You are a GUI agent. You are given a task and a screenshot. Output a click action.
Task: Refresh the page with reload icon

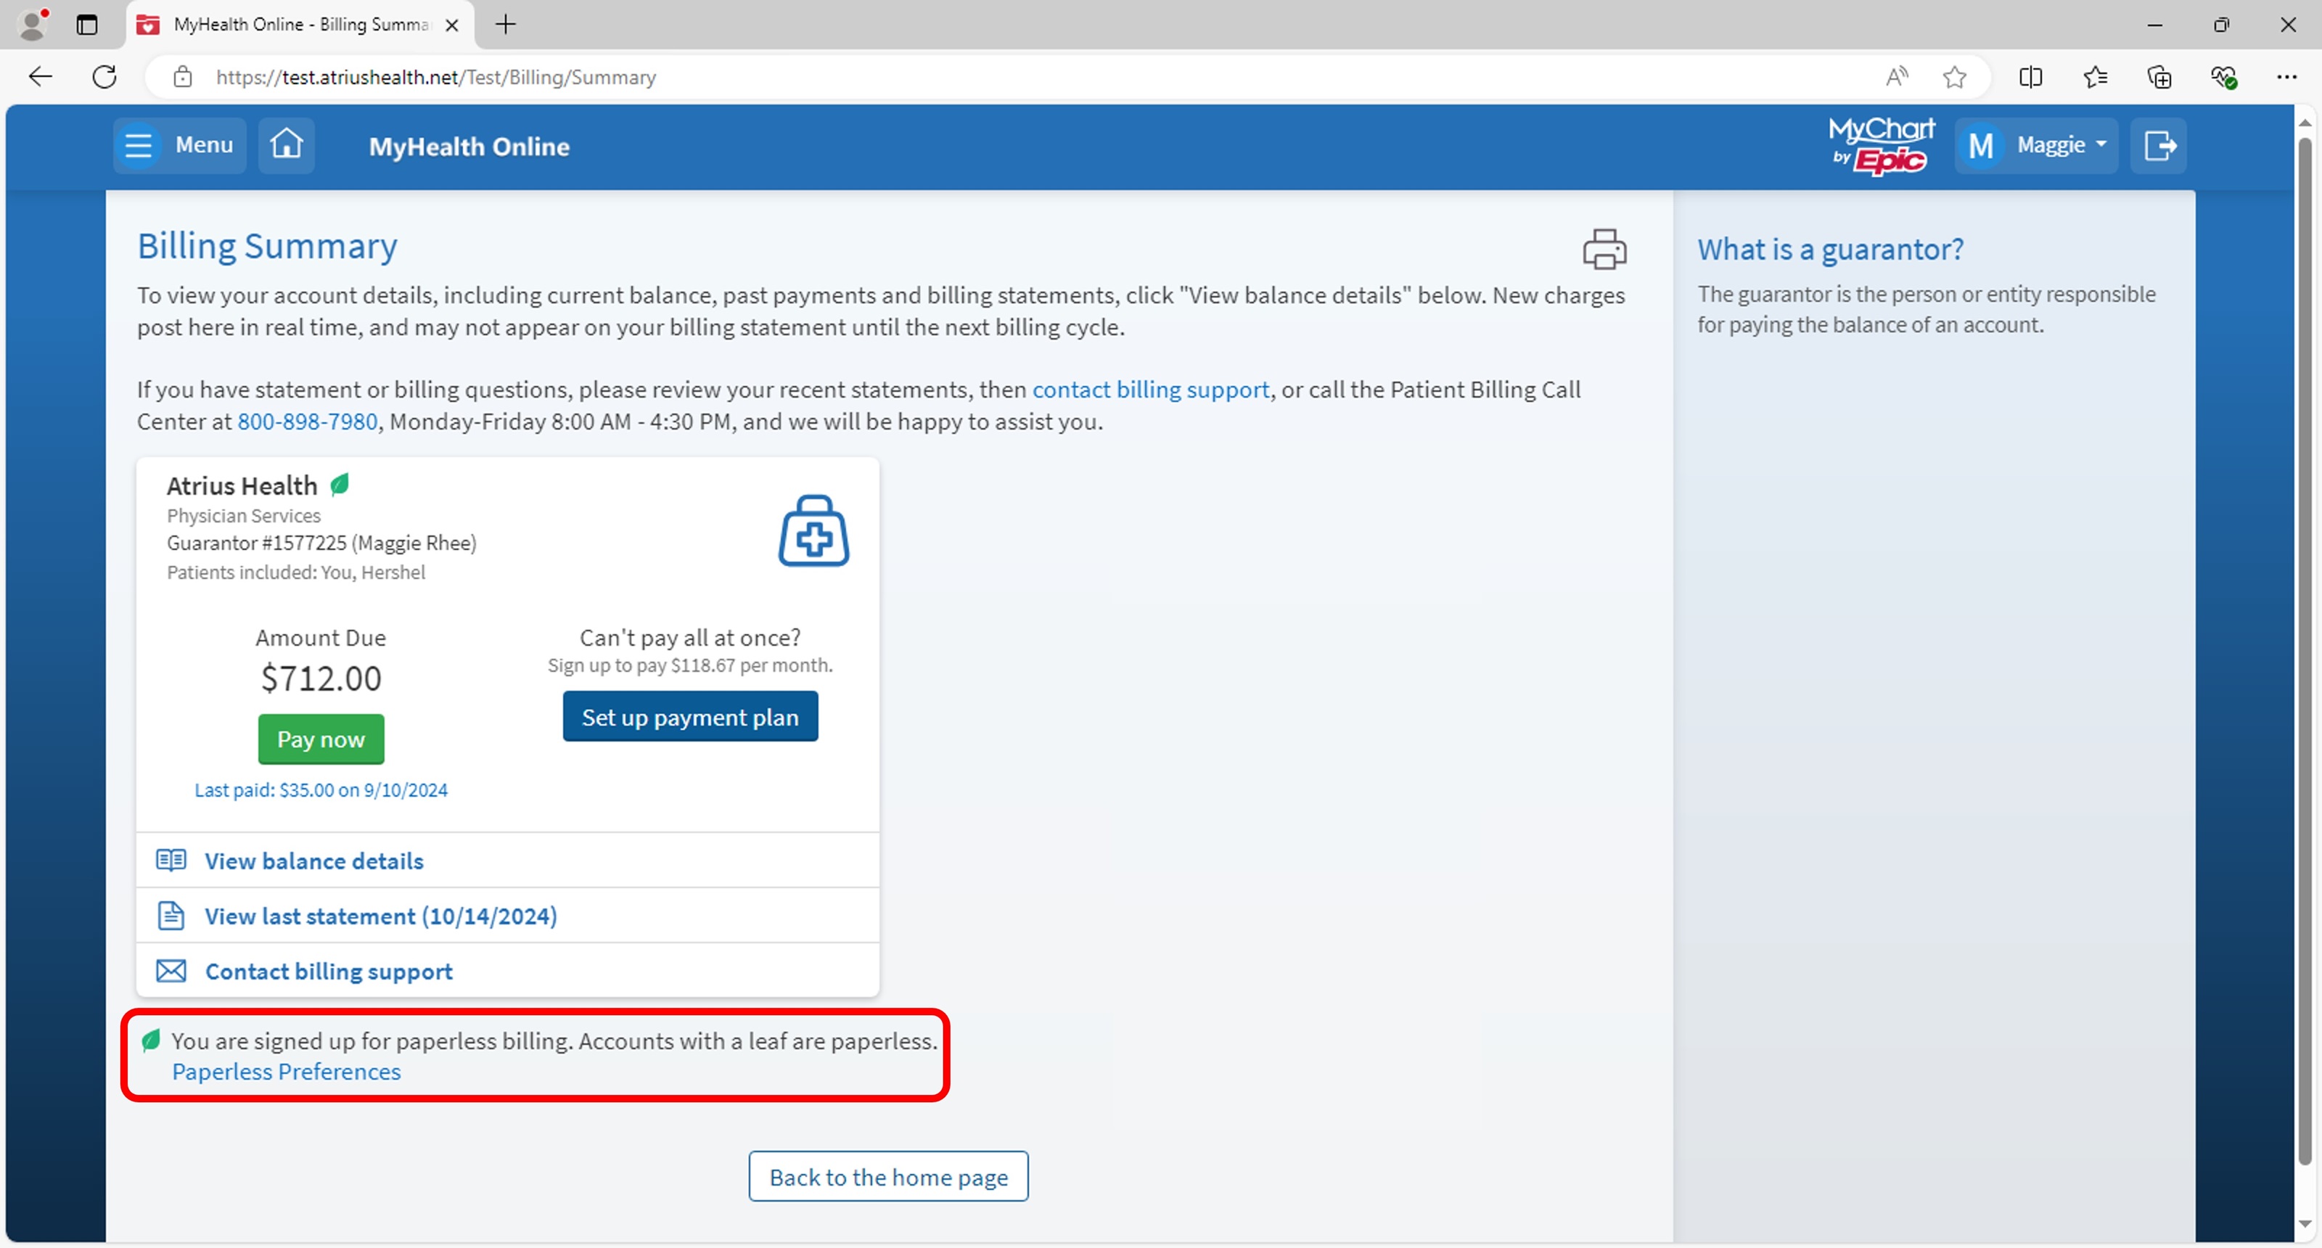coord(104,78)
